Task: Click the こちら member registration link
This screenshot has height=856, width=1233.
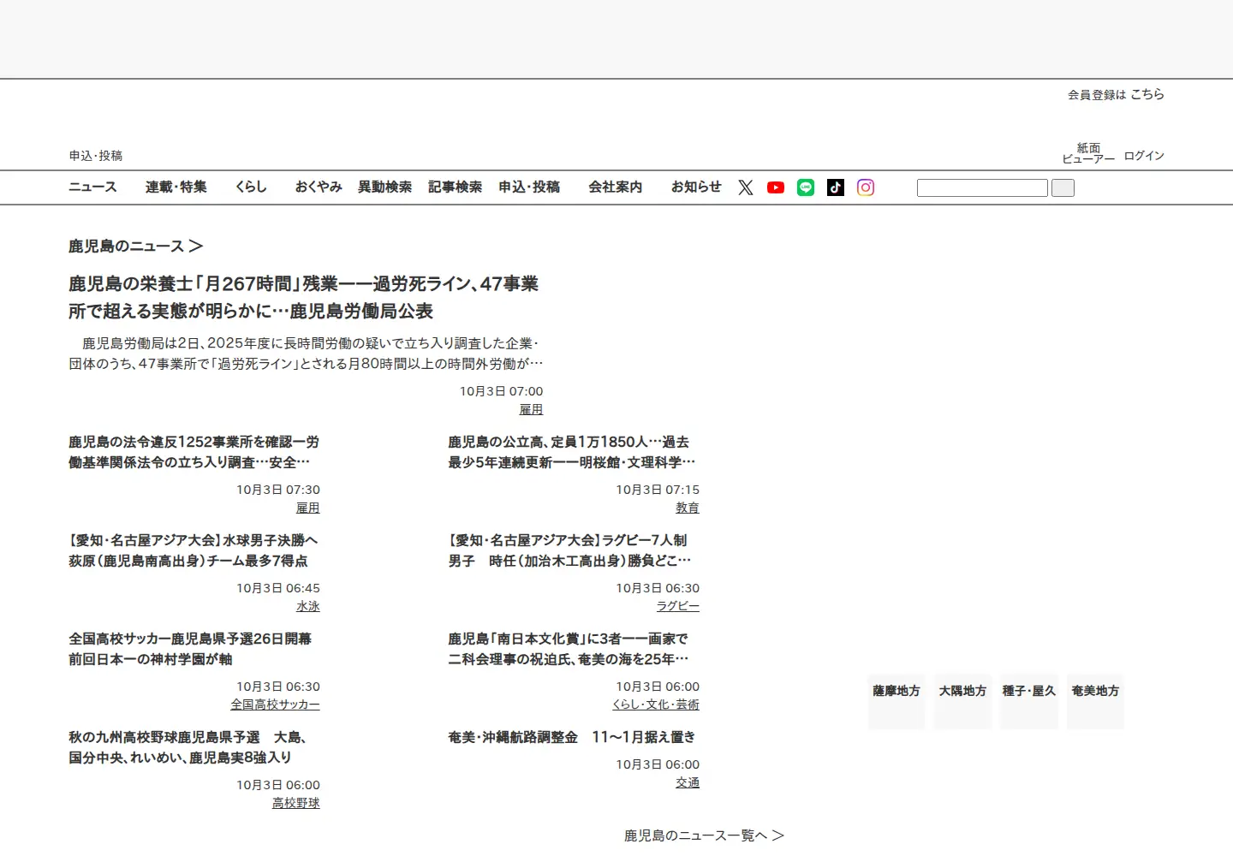Action: [x=1147, y=94]
